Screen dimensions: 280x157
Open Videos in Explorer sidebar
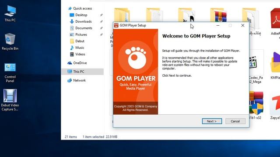coord(80,54)
